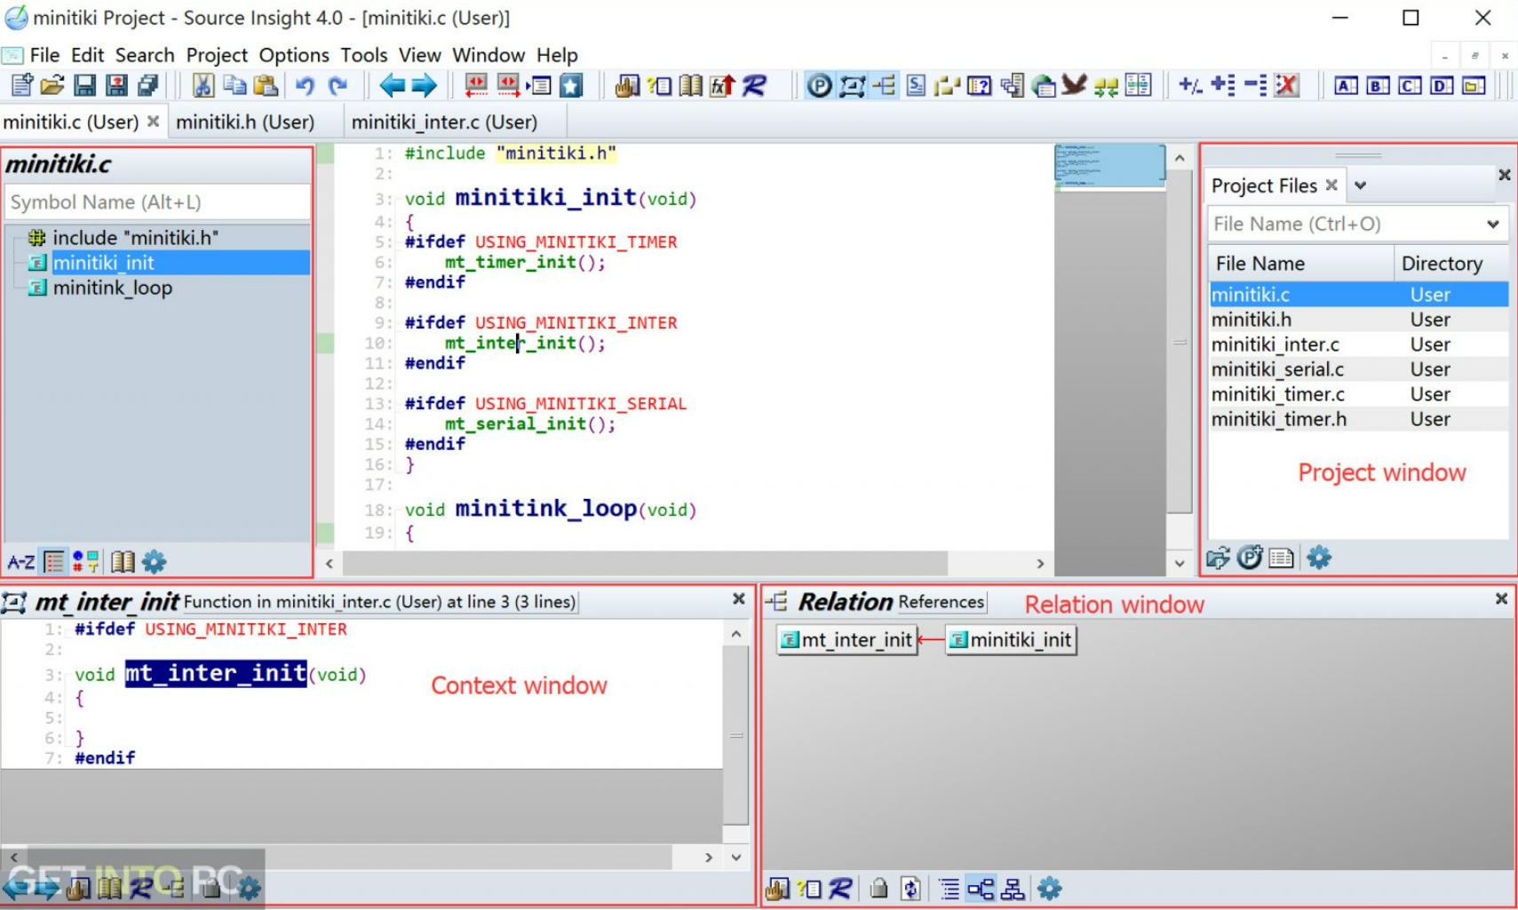
Task: Select minitink_loop in symbol list
Action: click(112, 288)
